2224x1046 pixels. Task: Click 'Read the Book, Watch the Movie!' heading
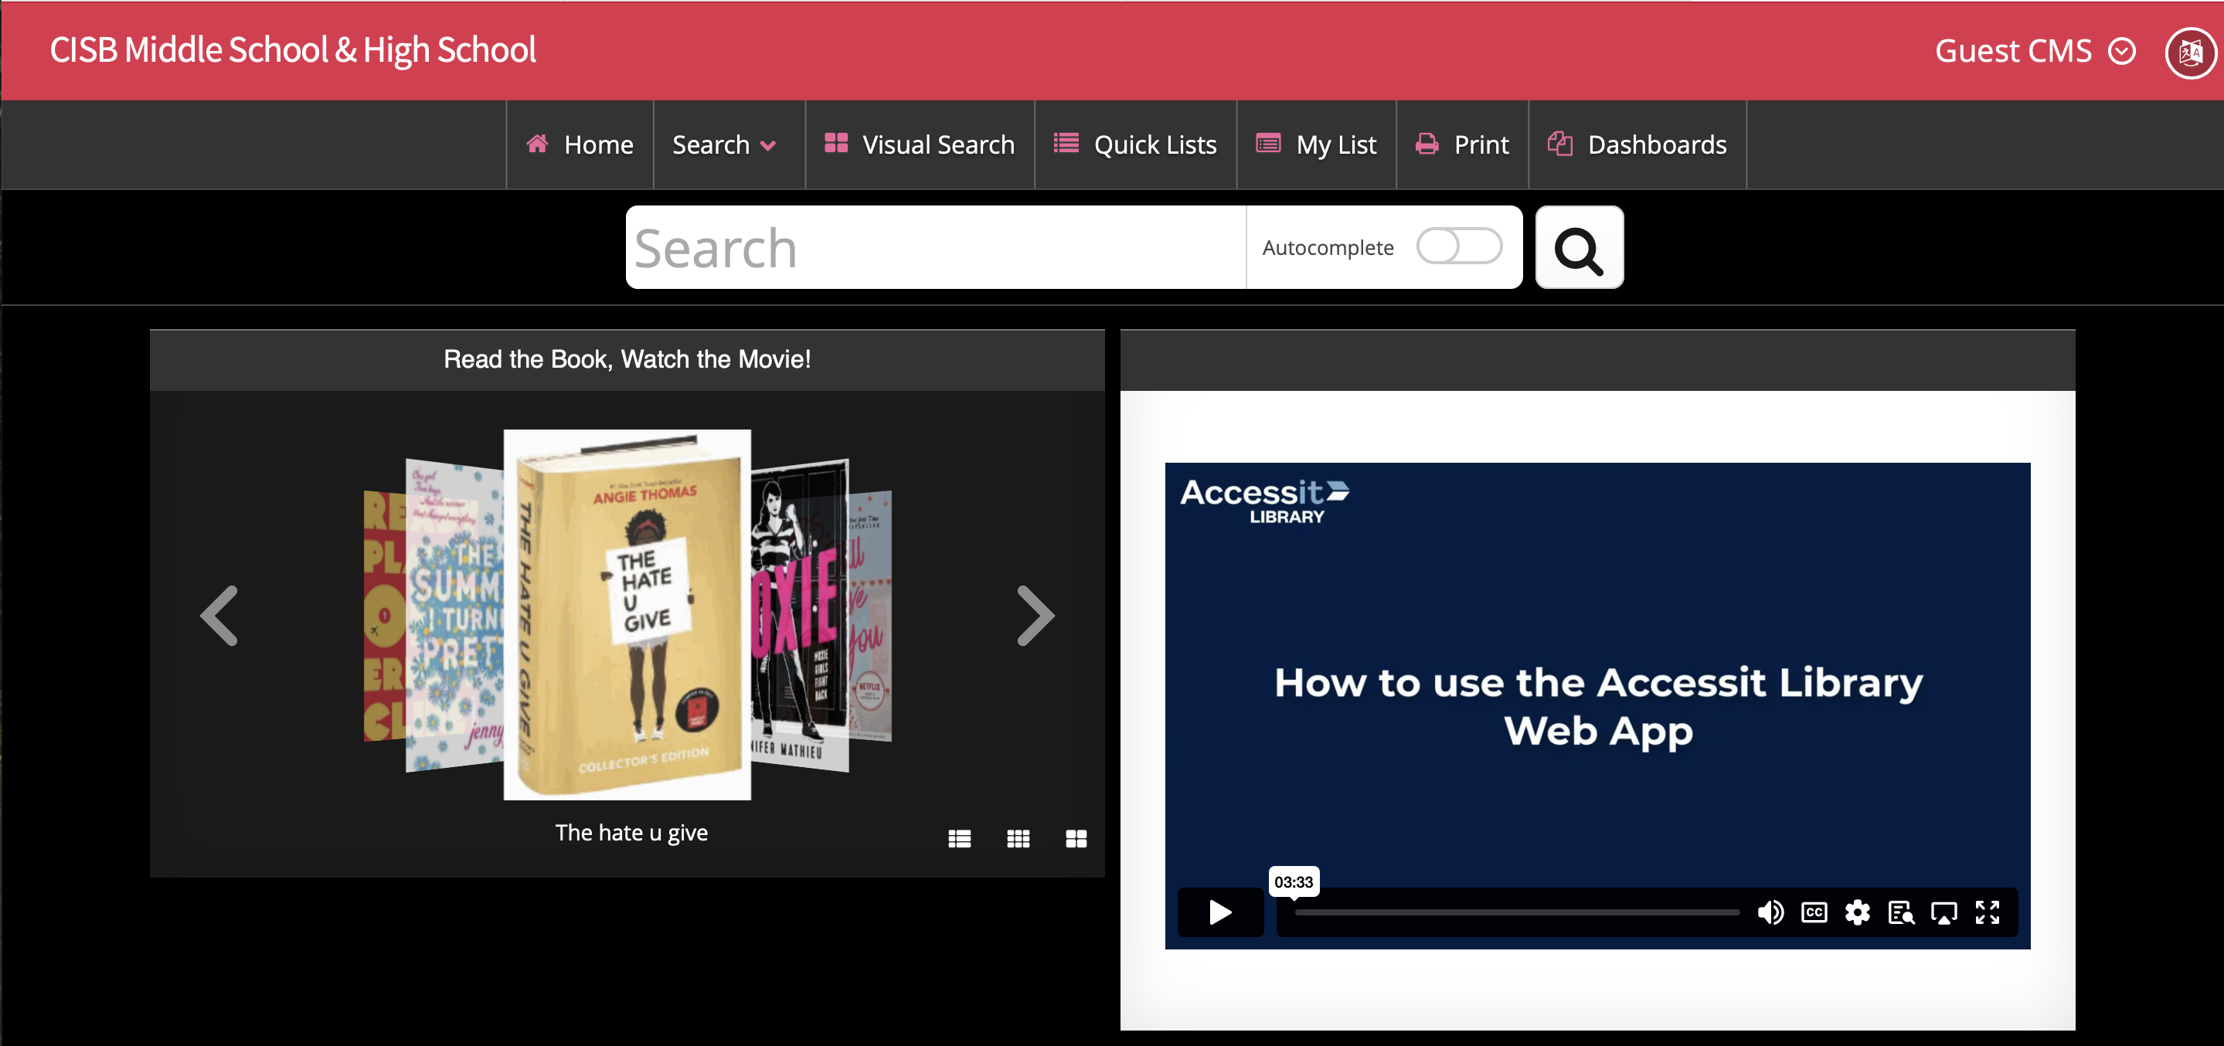(x=627, y=359)
